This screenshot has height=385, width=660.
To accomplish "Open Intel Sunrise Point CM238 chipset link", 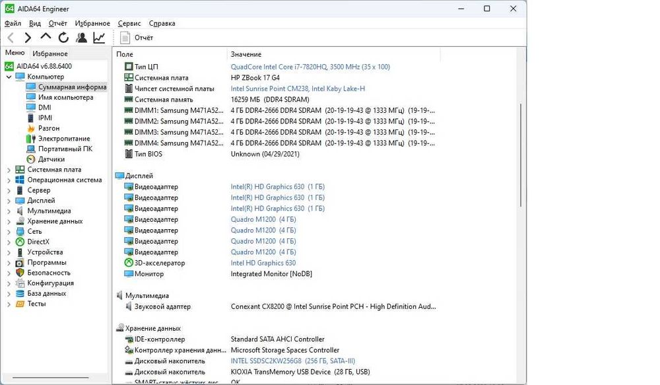I will [298, 88].
